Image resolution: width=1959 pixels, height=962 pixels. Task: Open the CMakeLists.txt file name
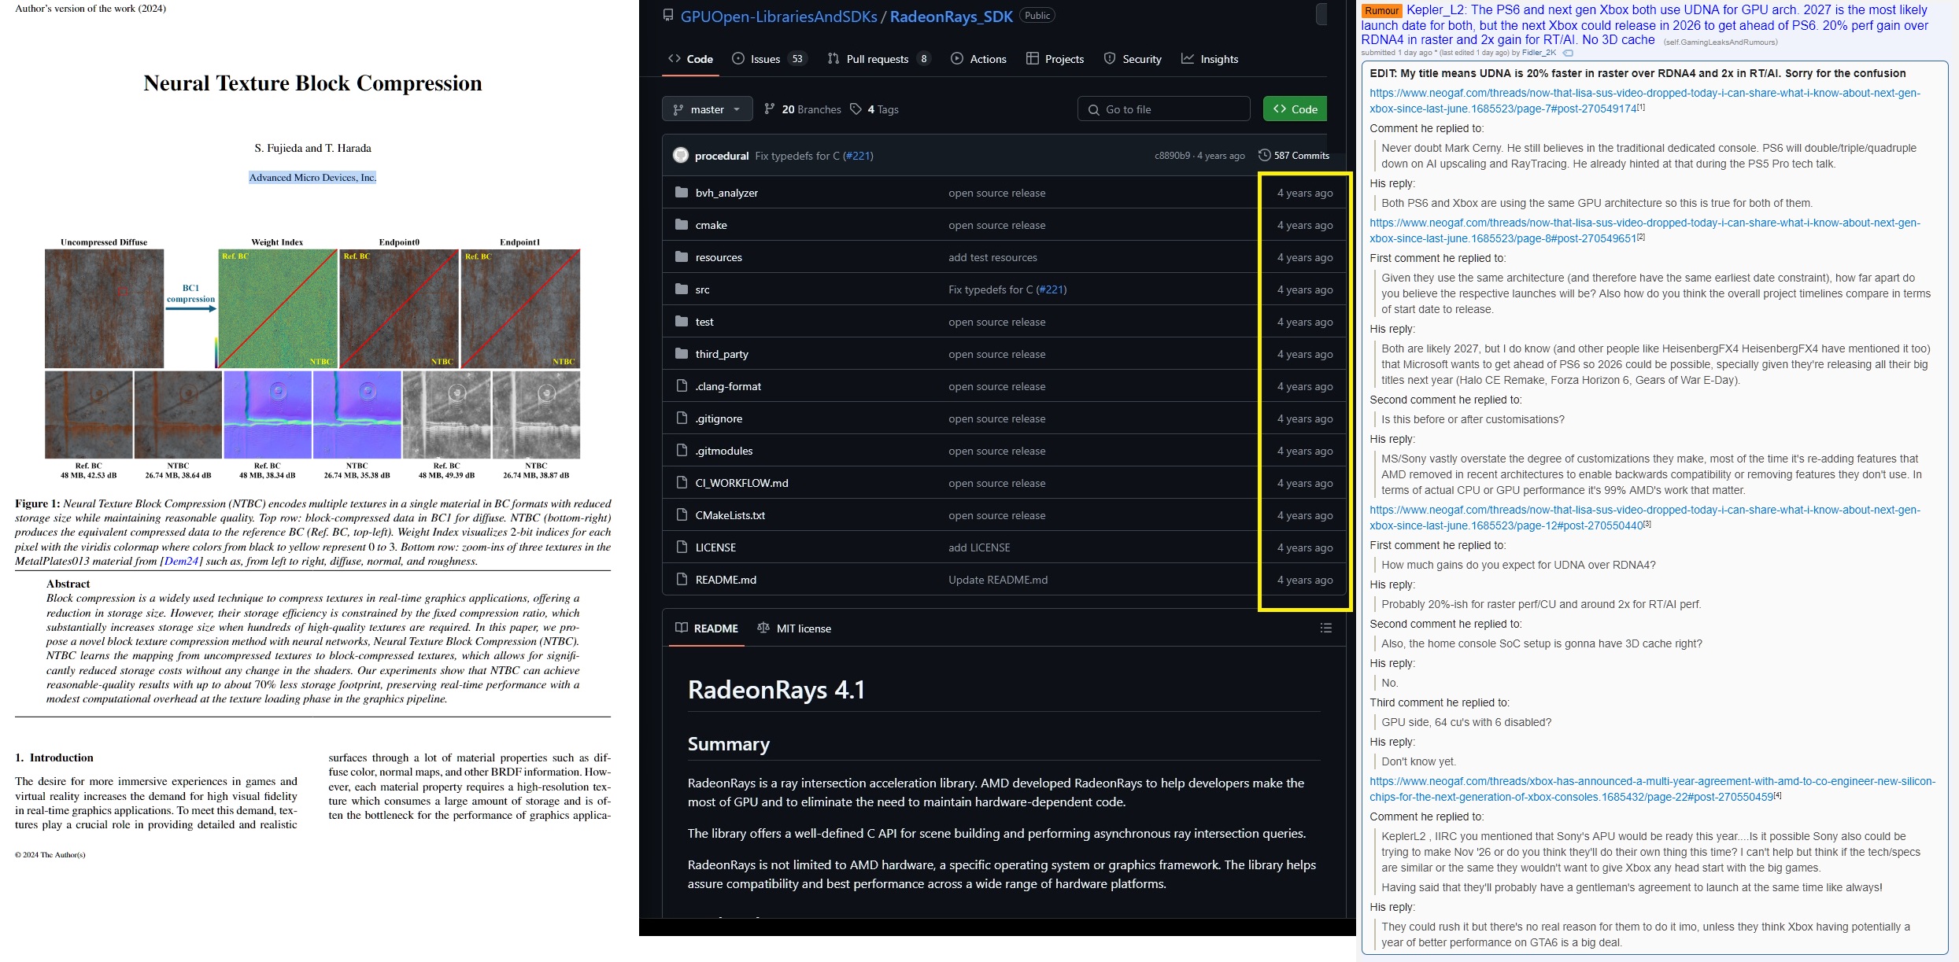coord(730,515)
